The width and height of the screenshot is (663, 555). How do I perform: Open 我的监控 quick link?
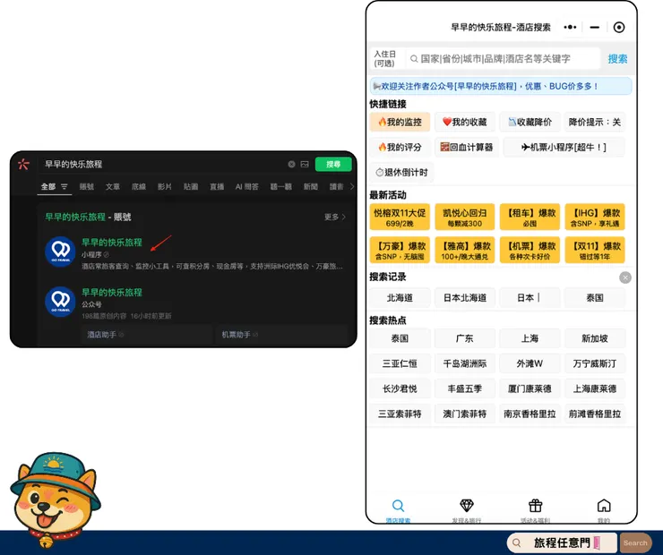(400, 122)
